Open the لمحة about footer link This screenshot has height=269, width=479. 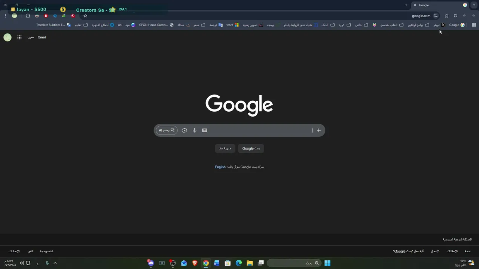tap(467, 251)
